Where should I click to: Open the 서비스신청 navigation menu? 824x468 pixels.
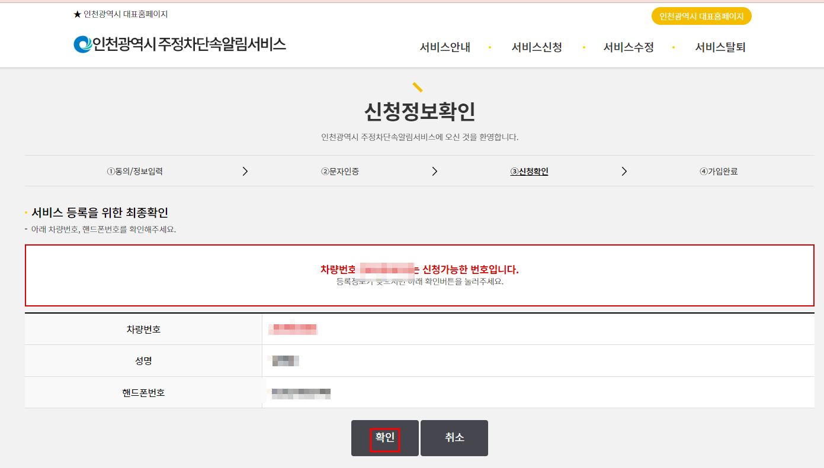[536, 47]
